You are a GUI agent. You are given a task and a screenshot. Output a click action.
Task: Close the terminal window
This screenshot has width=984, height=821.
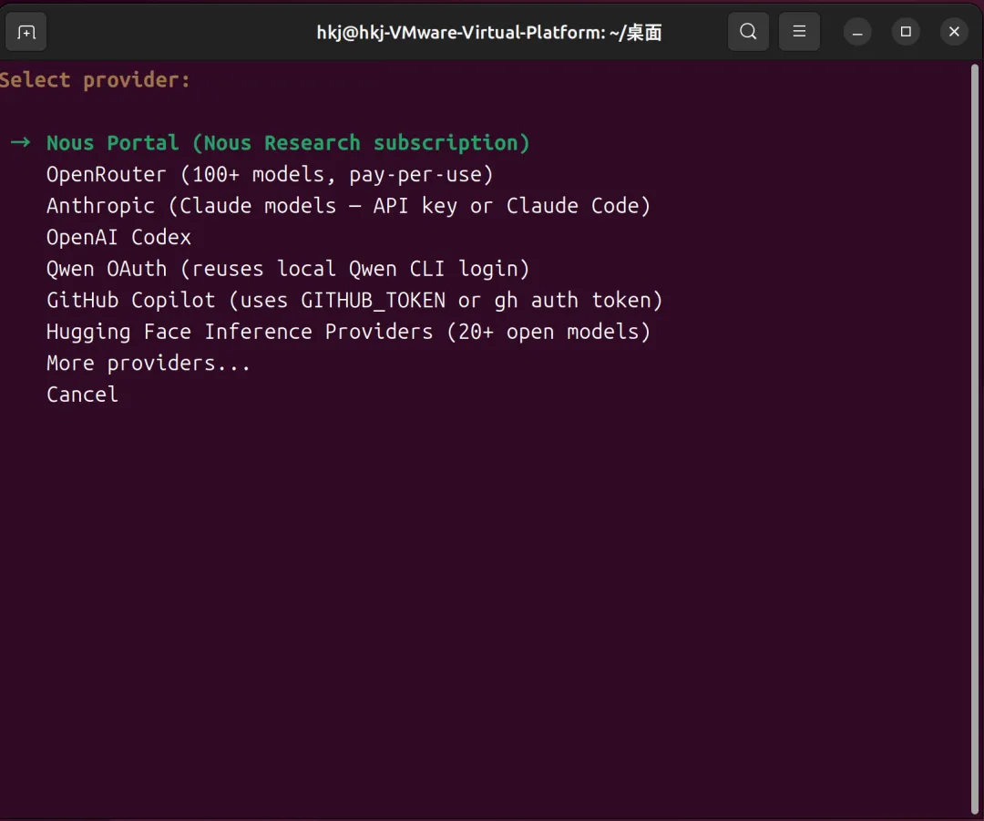coord(954,32)
